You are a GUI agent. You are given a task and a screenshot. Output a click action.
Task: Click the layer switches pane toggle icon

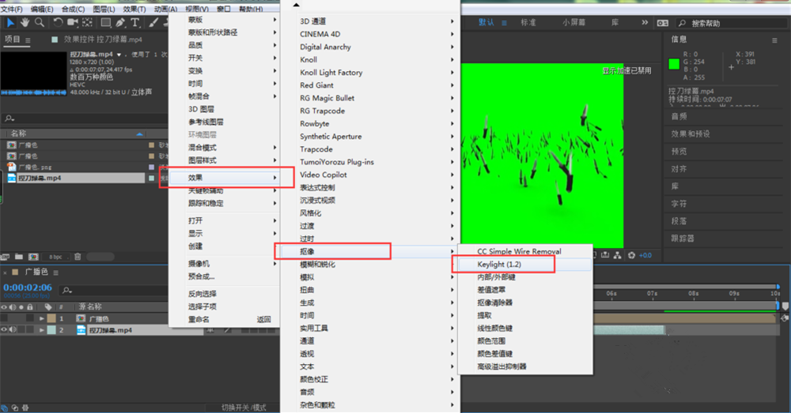(x=3, y=408)
